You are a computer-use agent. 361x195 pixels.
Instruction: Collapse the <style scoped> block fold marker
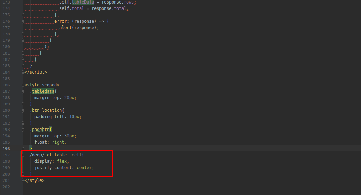pyautogui.click(x=23, y=85)
